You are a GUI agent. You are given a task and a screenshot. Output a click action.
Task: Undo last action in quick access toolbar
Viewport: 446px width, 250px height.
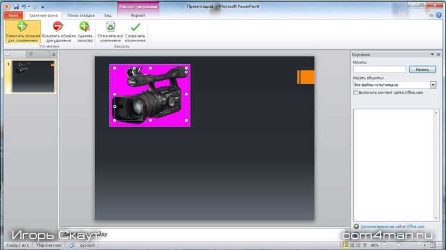click(x=24, y=7)
